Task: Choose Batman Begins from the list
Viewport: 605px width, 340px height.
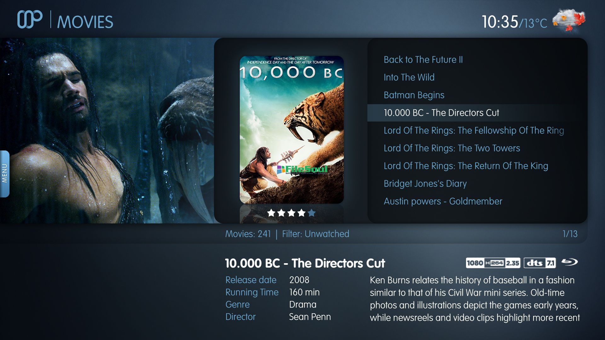Action: (x=414, y=95)
